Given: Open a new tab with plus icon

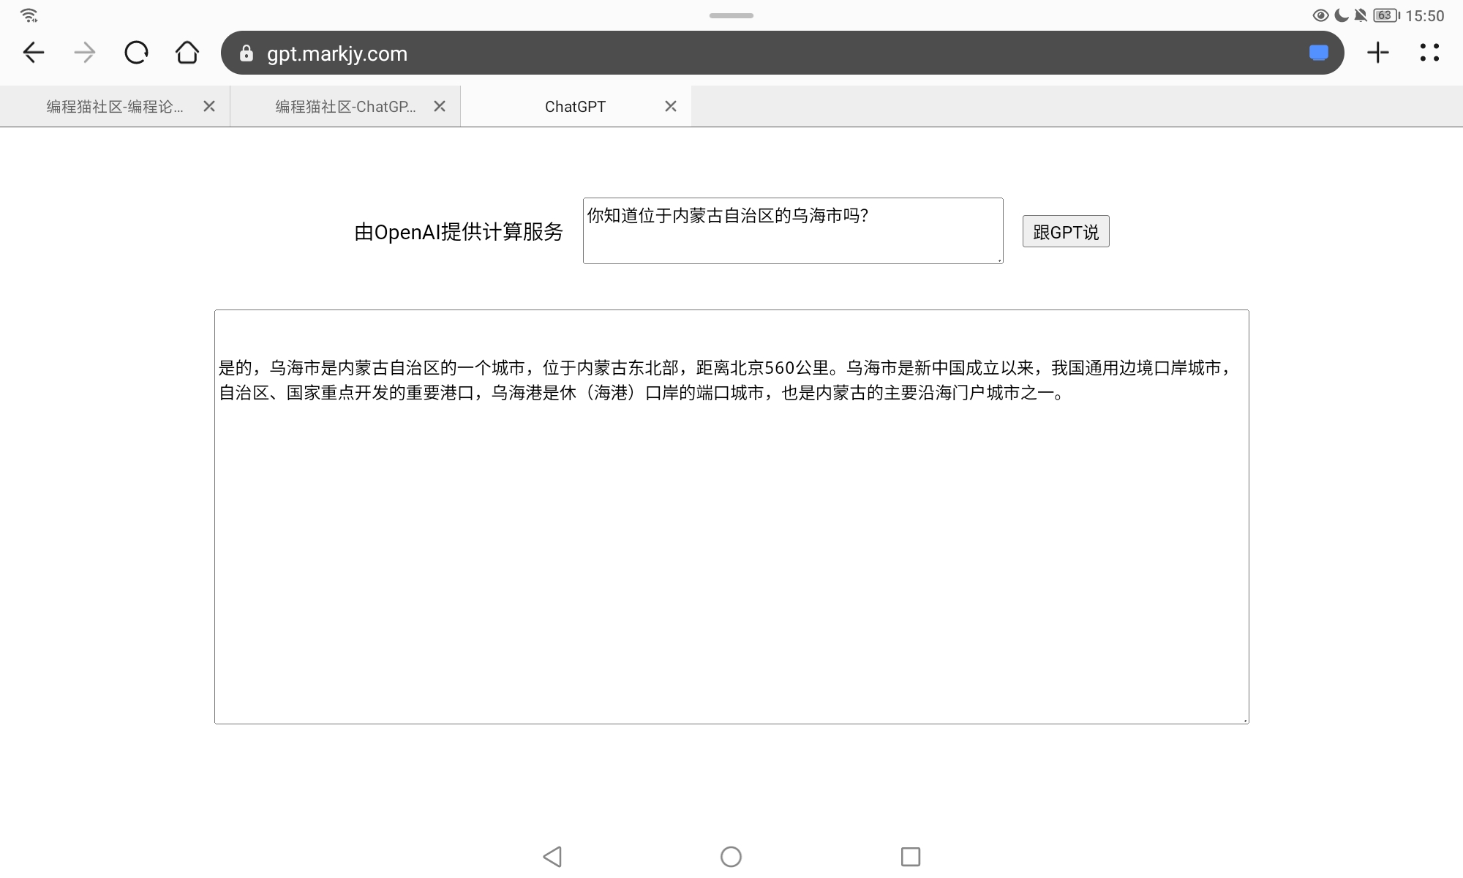Looking at the screenshot, I should [x=1378, y=53].
